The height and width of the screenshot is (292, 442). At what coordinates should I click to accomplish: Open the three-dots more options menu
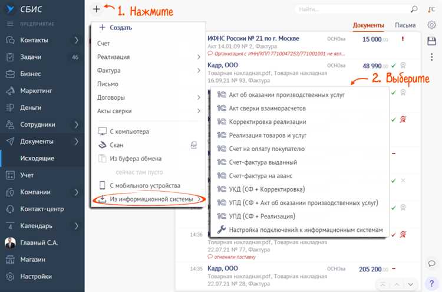point(431,55)
